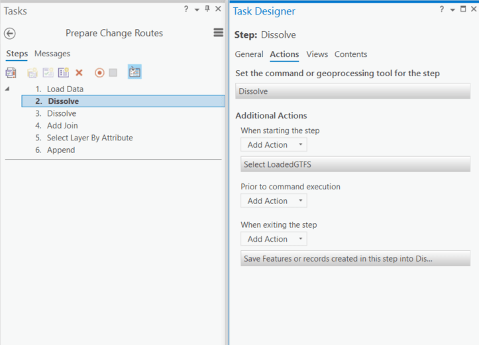Collapse the task tree expander triangle

[x=7, y=89]
